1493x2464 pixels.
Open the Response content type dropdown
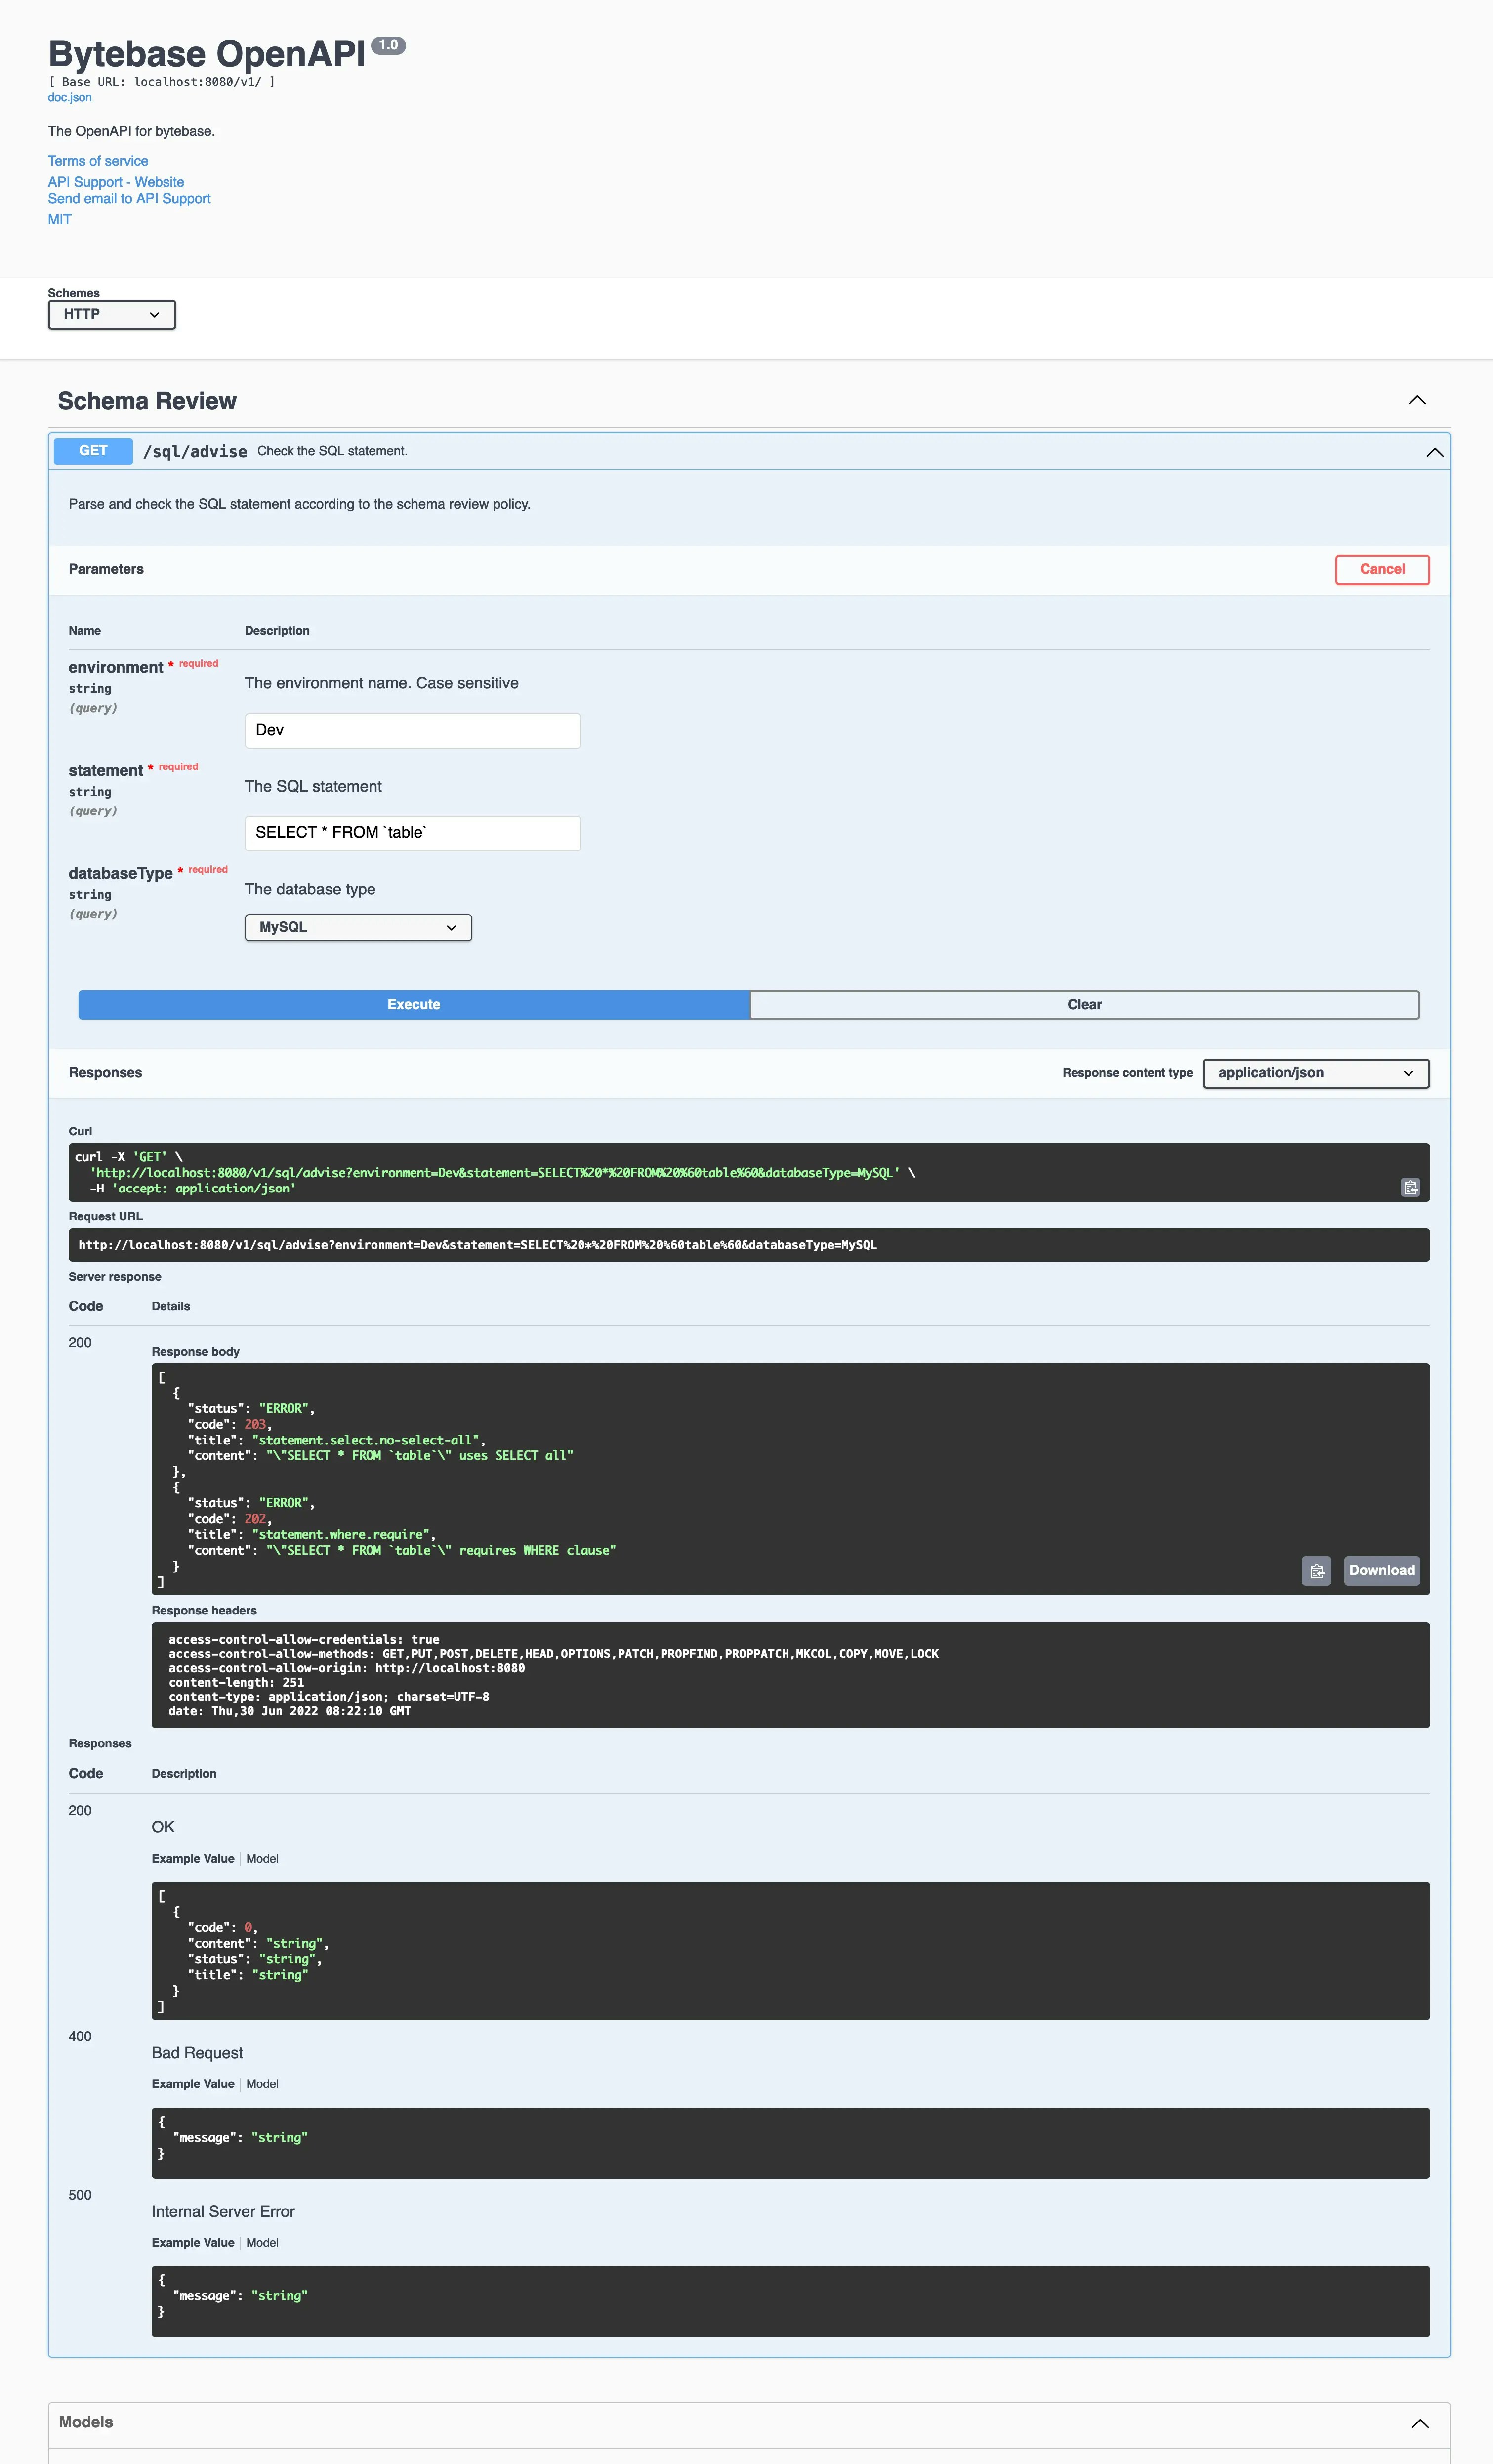tap(1315, 1073)
